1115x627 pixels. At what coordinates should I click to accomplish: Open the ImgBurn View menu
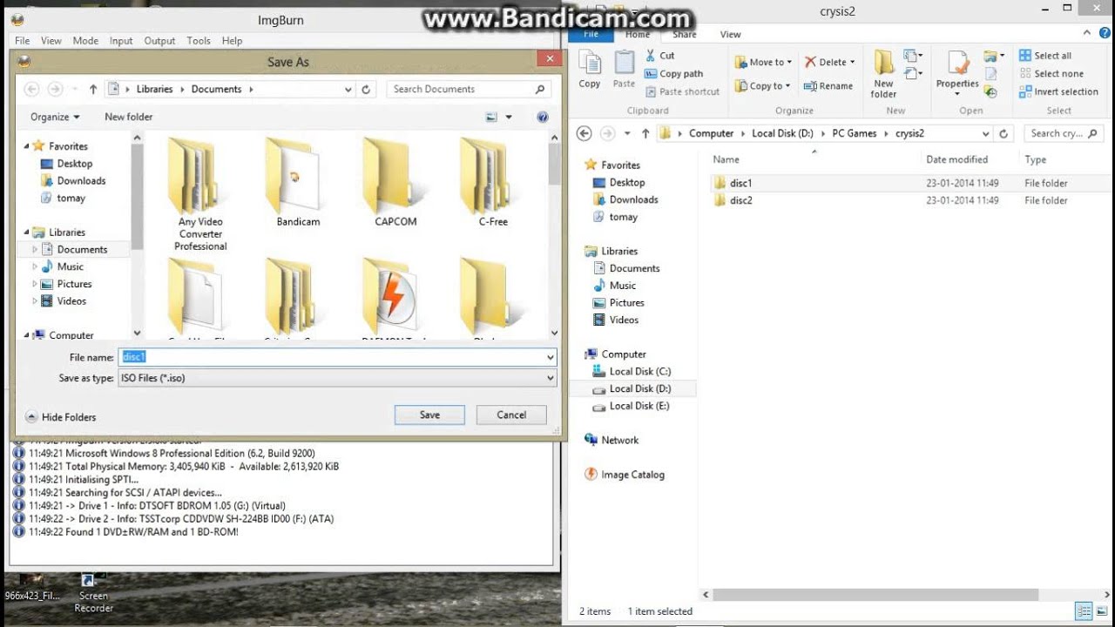click(51, 41)
